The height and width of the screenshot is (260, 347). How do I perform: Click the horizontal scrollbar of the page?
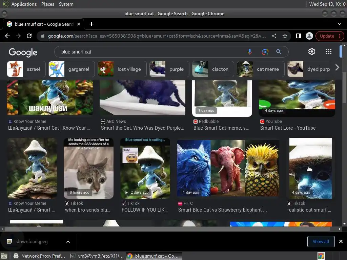tap(167, 229)
